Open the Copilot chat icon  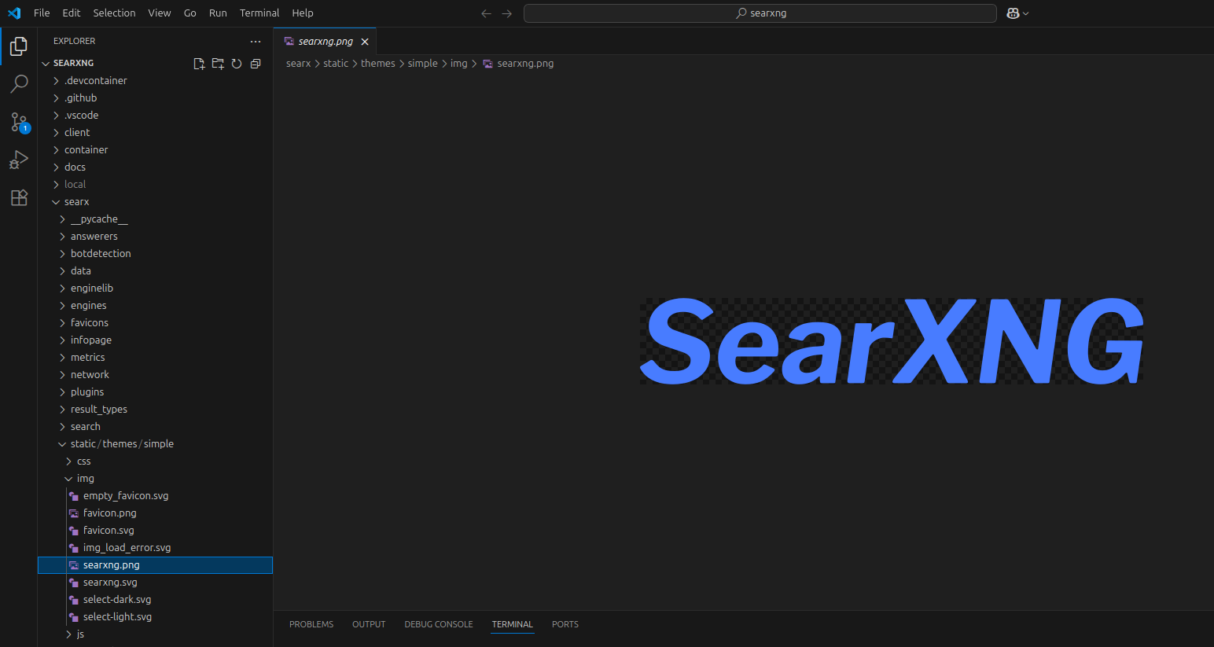(1013, 13)
